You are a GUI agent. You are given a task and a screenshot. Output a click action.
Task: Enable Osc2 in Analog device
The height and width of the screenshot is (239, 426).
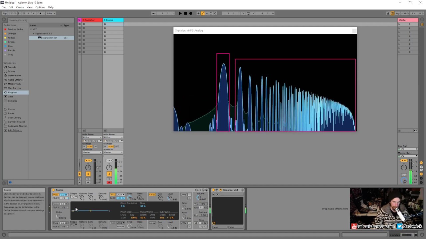click(56, 223)
